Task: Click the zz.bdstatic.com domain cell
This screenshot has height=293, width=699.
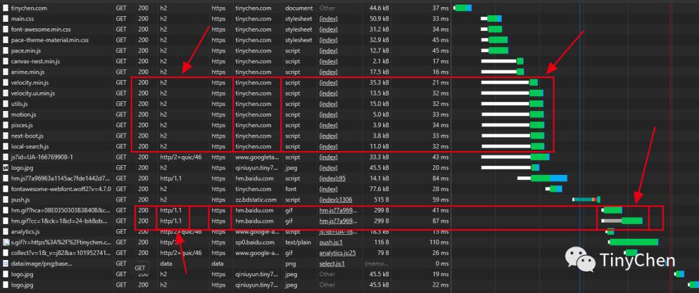Action: (x=256, y=199)
